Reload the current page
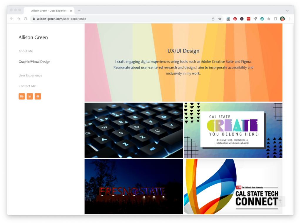Image resolution: width=301 pixels, height=224 pixels. pos(25,19)
